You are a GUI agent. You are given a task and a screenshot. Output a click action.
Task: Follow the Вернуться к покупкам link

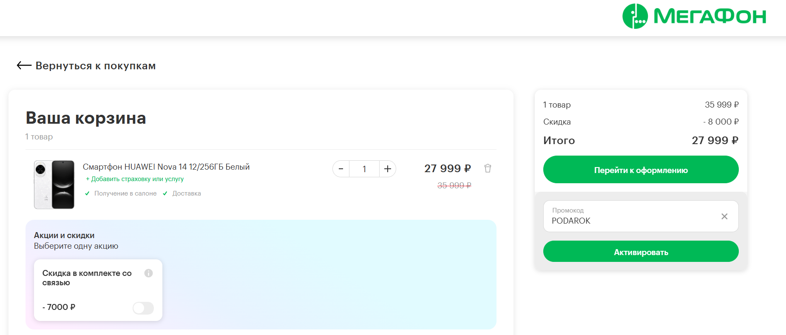[x=95, y=66]
